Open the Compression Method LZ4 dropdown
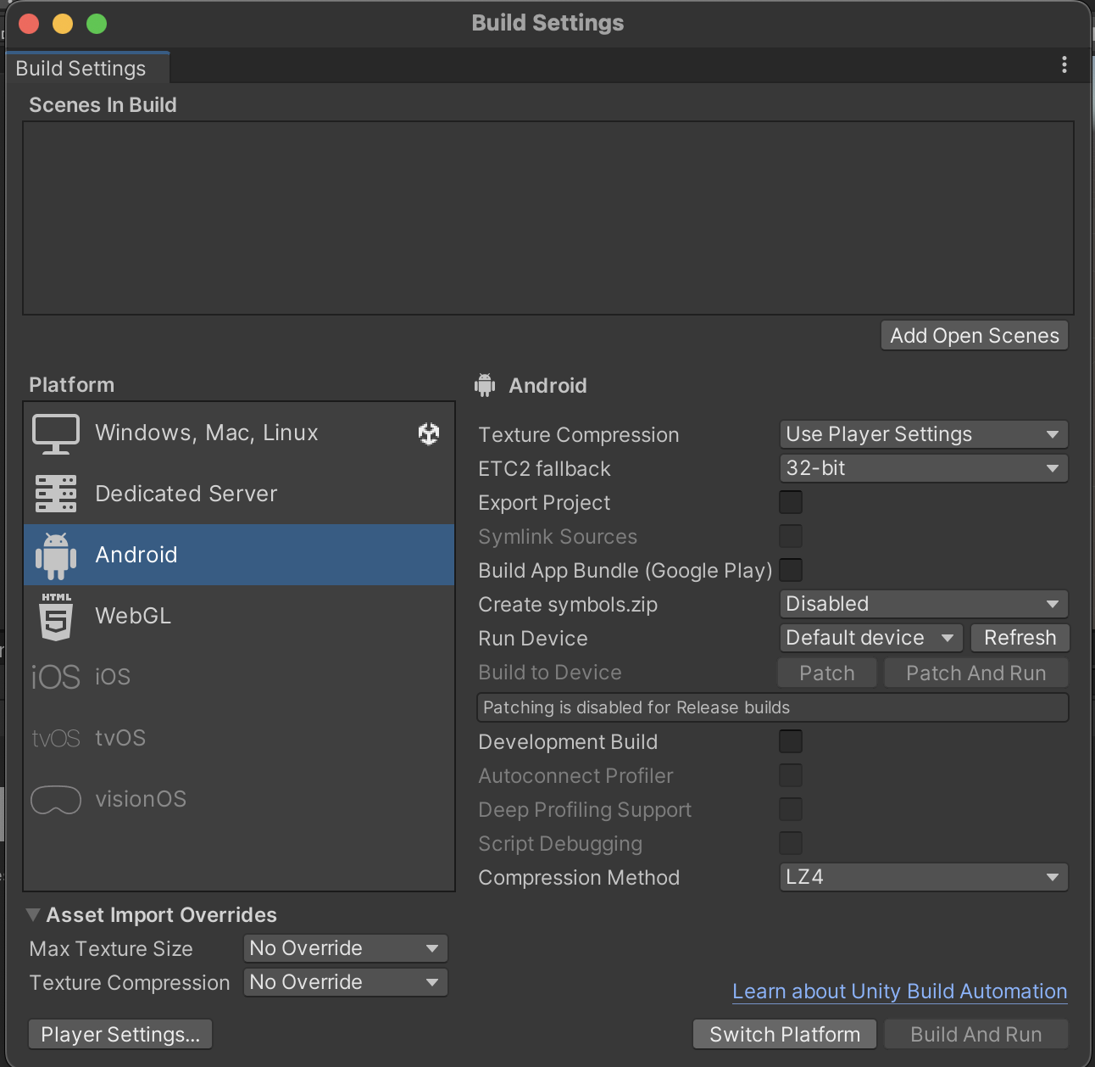Viewport: 1095px width, 1067px height. [x=924, y=877]
